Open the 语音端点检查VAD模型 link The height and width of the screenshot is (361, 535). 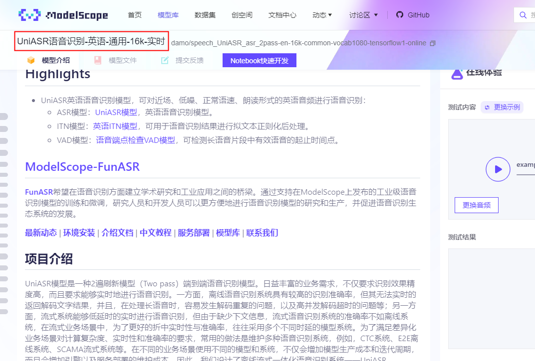click(135, 140)
